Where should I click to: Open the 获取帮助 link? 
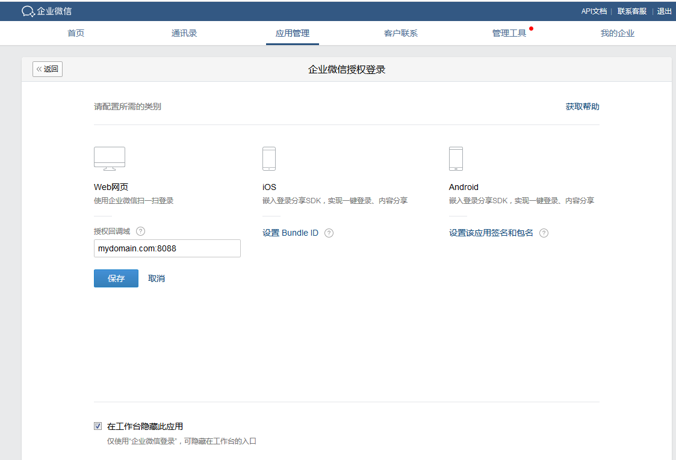pos(582,106)
